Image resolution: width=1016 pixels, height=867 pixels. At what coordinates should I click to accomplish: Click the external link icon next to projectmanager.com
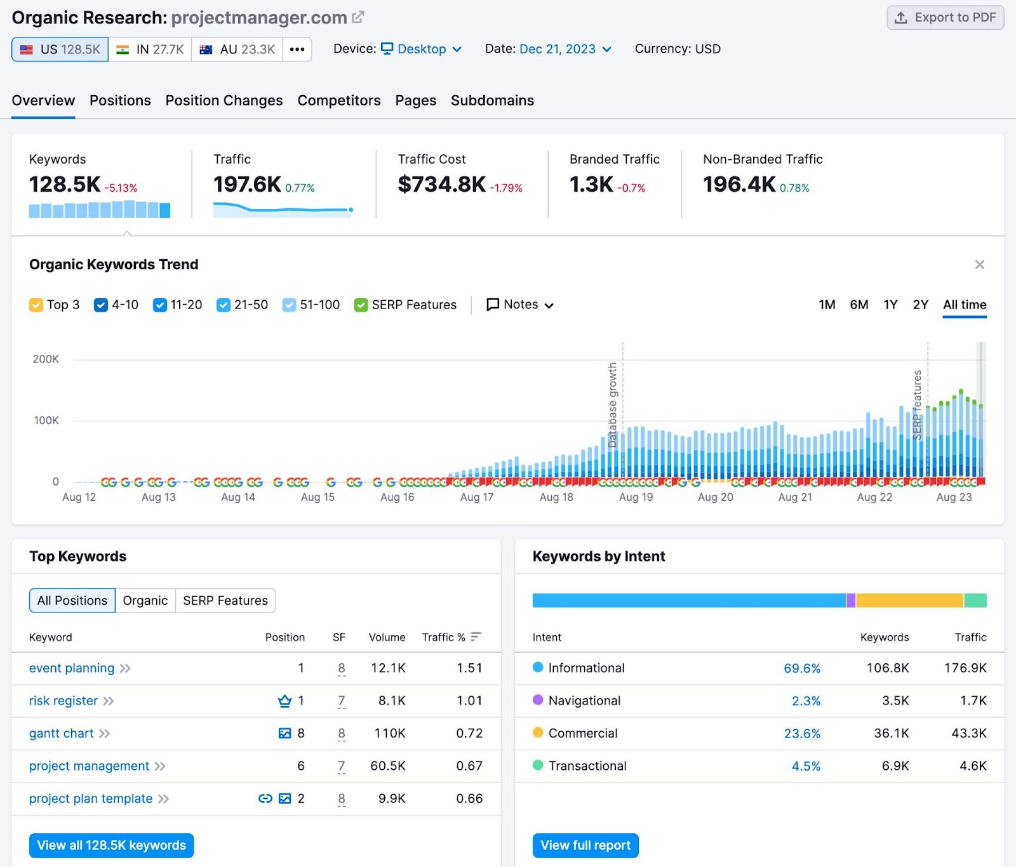[358, 17]
